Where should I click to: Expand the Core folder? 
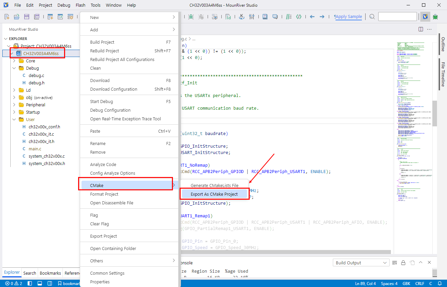coord(14,61)
